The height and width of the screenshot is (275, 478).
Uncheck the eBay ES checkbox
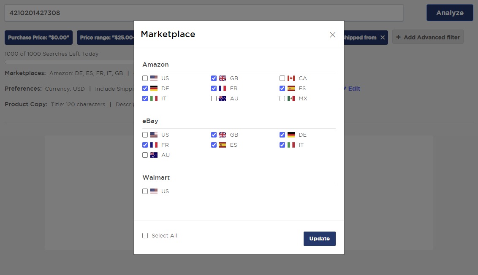[214, 145]
